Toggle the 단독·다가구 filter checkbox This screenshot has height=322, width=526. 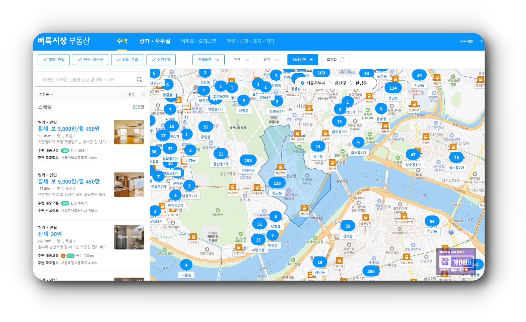(90, 60)
